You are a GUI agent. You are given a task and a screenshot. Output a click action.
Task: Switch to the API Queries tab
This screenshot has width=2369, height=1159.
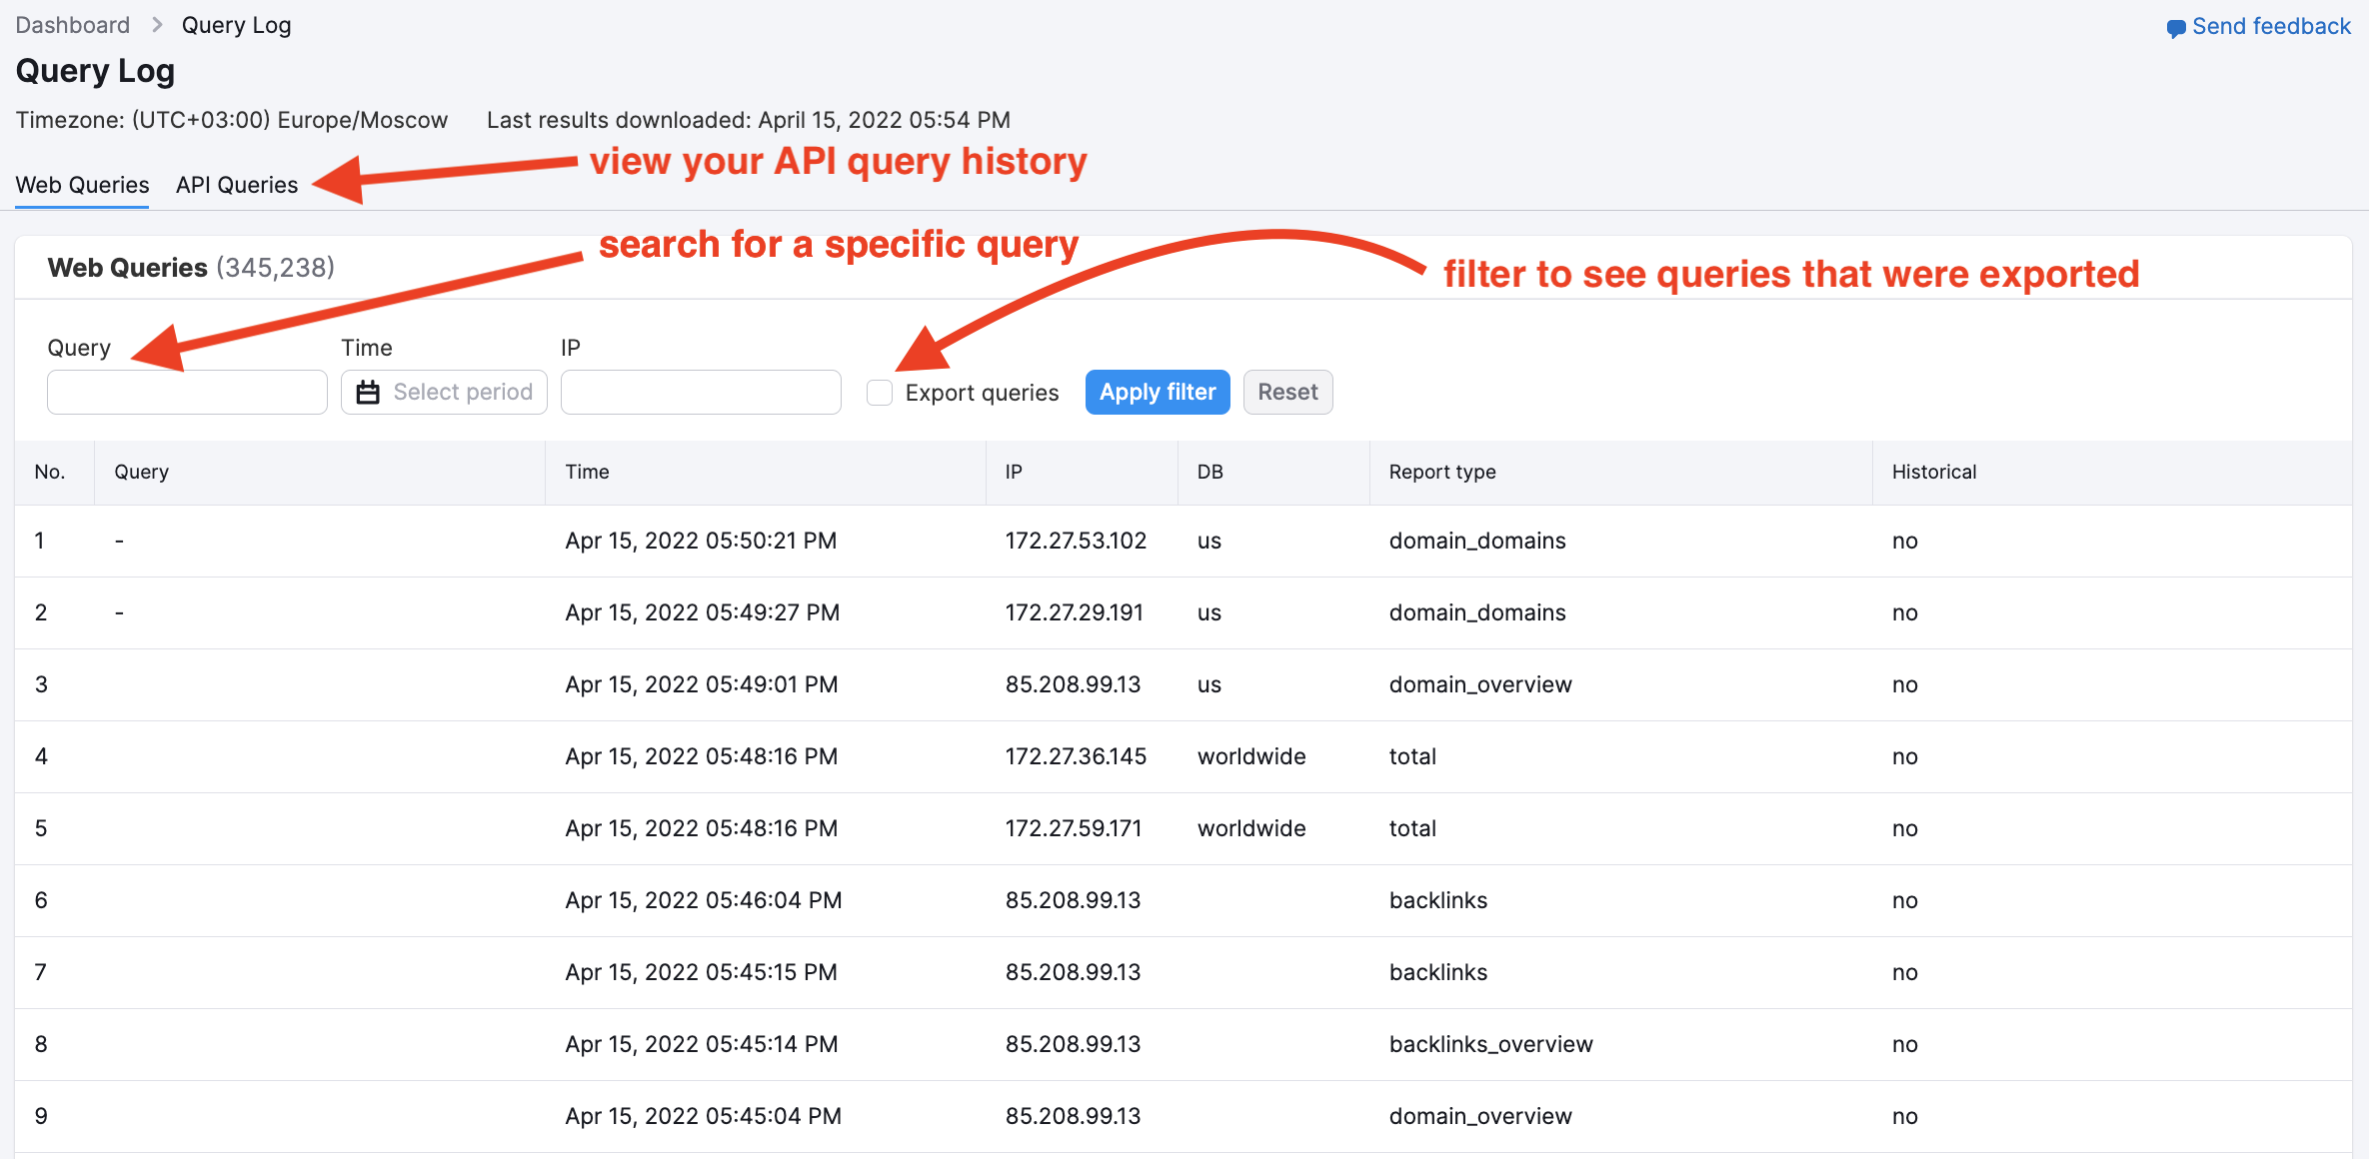236,185
